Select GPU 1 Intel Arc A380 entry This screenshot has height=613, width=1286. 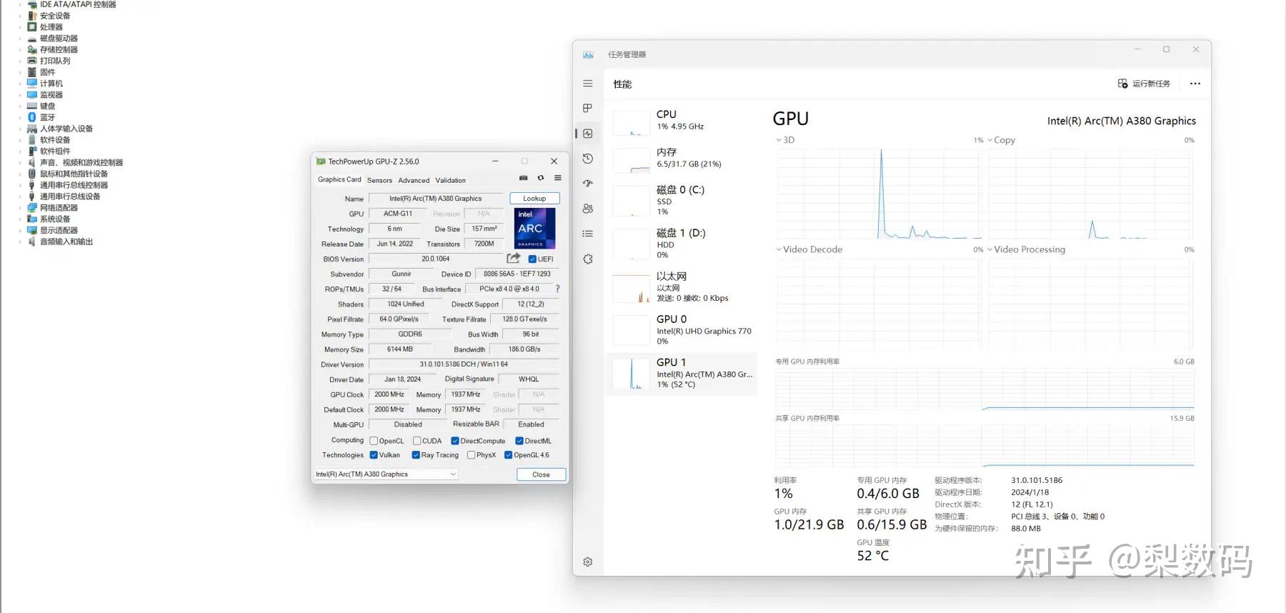click(x=682, y=374)
